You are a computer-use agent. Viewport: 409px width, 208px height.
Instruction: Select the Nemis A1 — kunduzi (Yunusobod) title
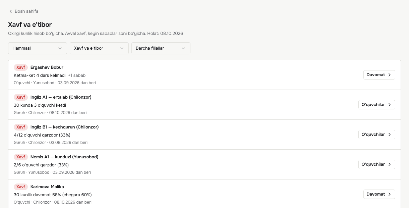64,157
